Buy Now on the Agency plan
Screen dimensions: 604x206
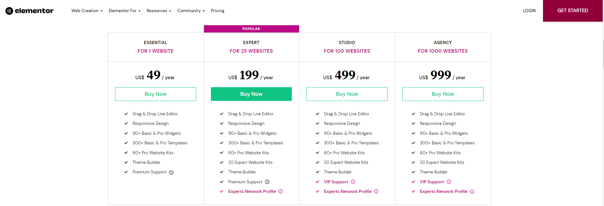[x=443, y=94]
